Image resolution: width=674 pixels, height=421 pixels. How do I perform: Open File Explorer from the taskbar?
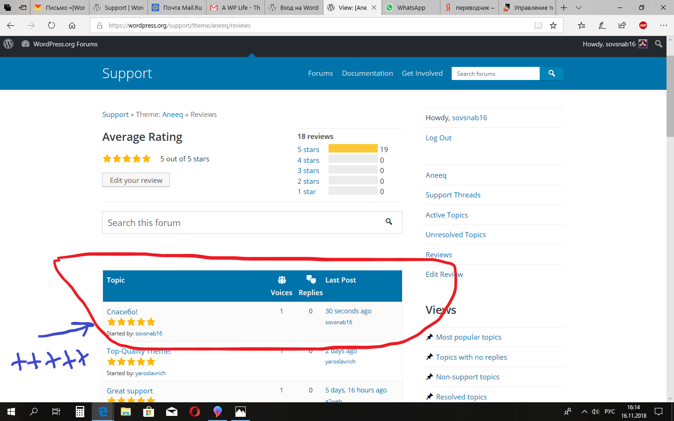126,412
